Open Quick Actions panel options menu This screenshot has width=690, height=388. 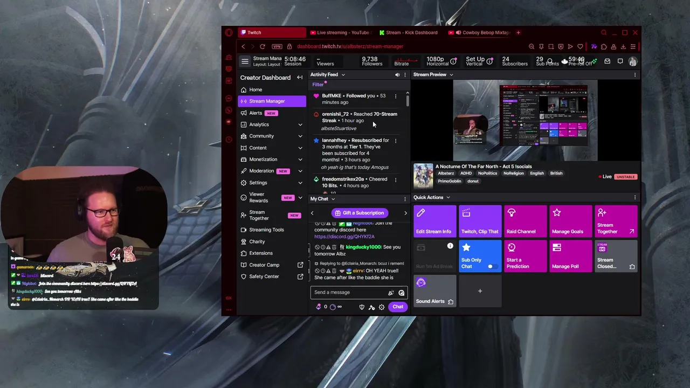pyautogui.click(x=635, y=198)
